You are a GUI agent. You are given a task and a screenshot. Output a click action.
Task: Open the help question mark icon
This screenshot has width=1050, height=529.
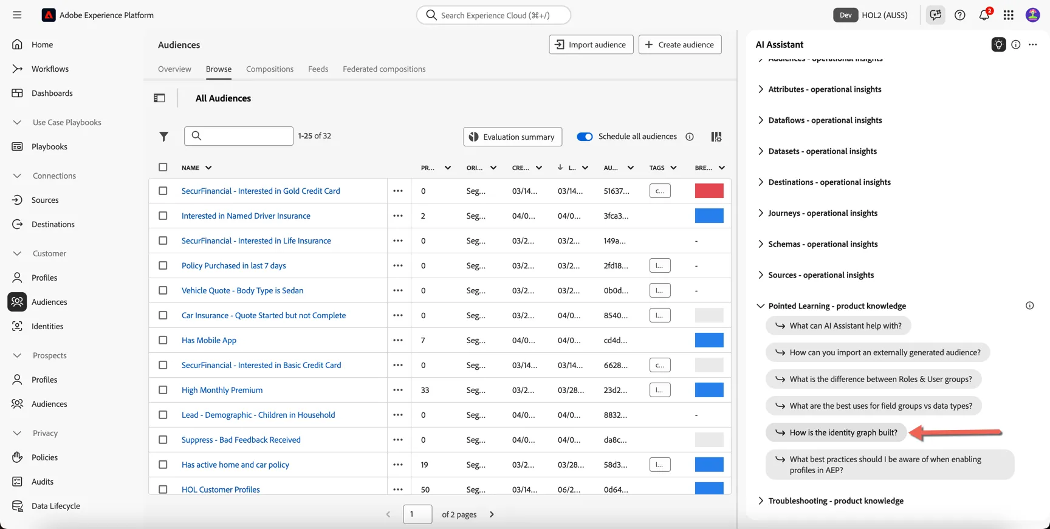[x=959, y=15]
